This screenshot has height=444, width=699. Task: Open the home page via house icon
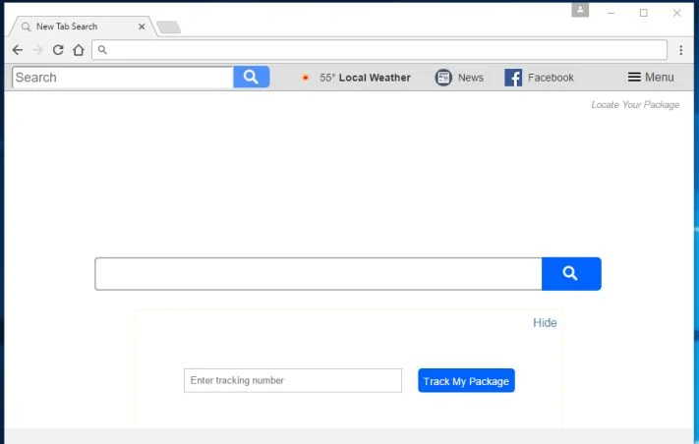click(x=79, y=50)
